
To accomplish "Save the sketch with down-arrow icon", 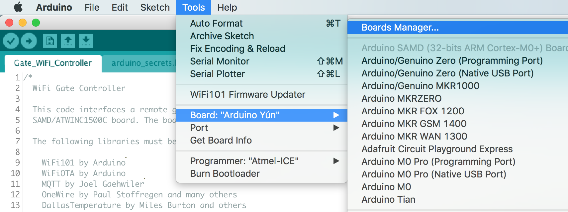I will point(86,41).
